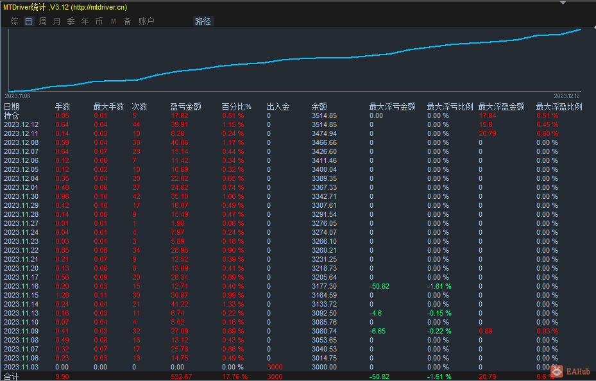Open the 周 weekly tab
The image size is (596, 381).
point(42,21)
